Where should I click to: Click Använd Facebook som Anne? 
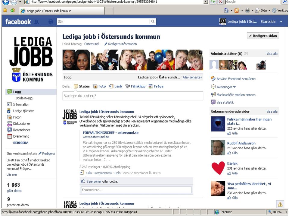point(236,79)
